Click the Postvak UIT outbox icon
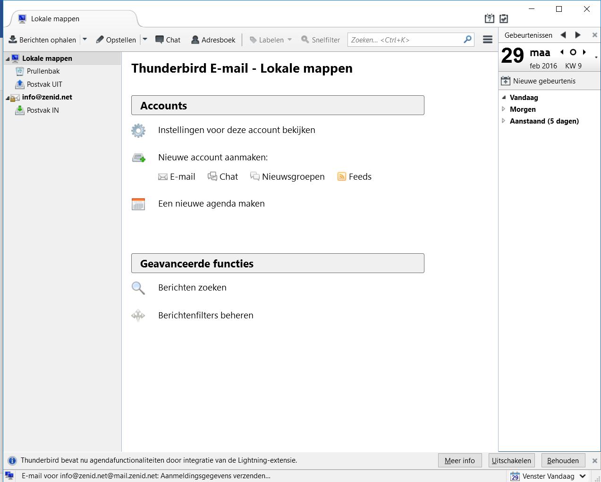This screenshot has width=601, height=482. pyautogui.click(x=20, y=84)
